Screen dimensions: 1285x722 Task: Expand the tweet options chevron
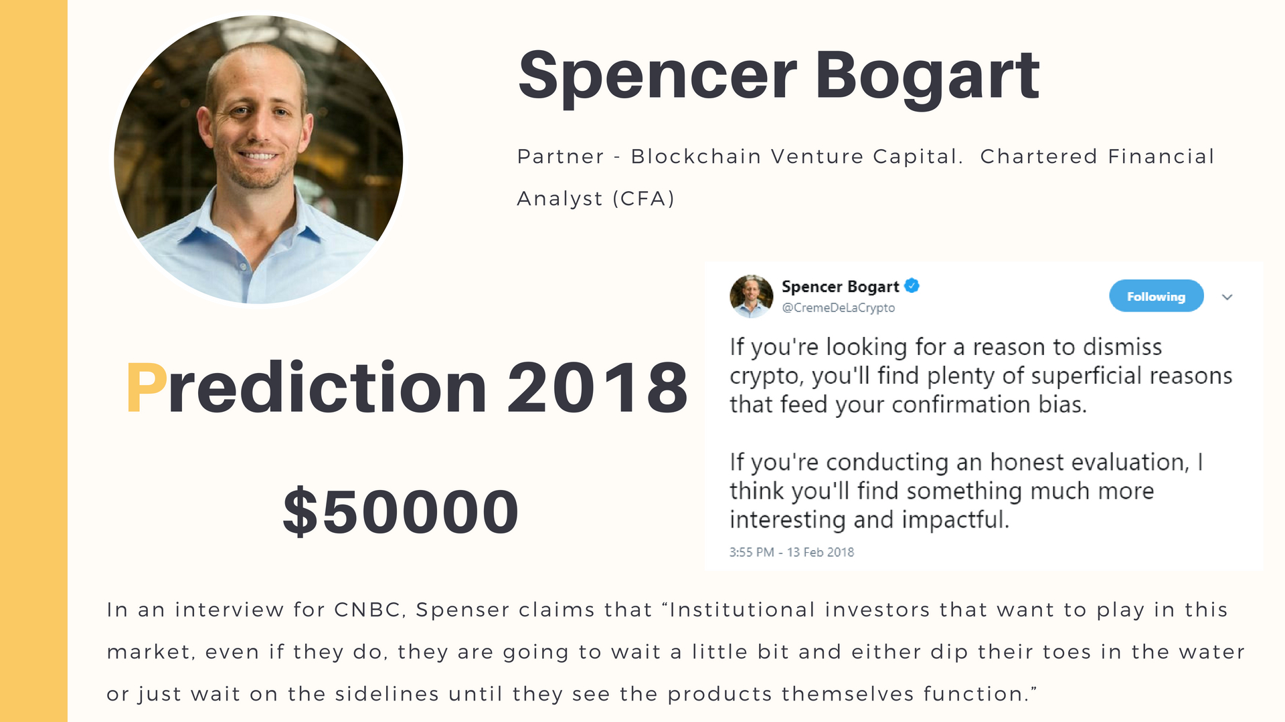tap(1227, 297)
